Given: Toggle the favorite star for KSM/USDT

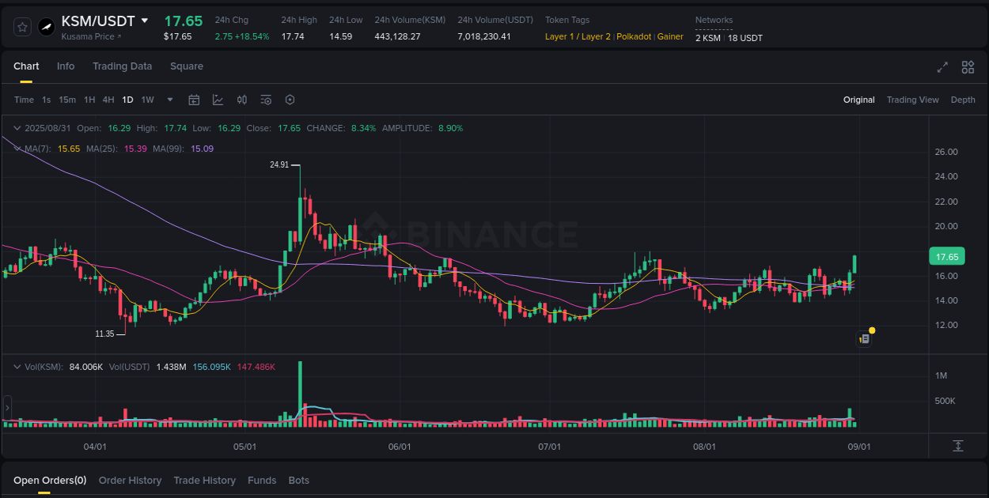Looking at the screenshot, I should pyautogui.click(x=22, y=26).
